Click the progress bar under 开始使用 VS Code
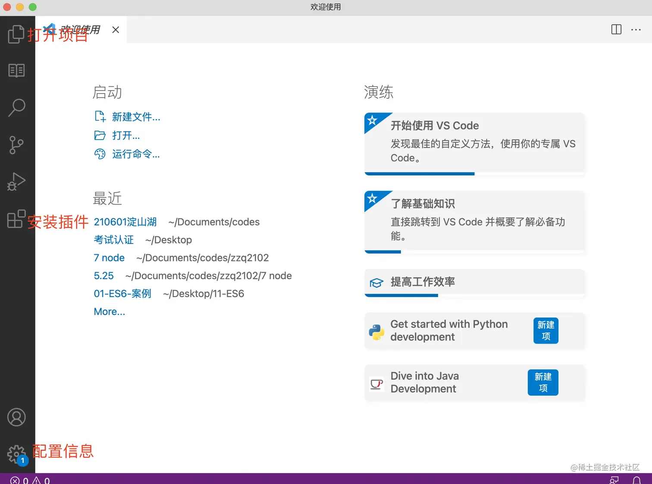Viewport: 652px width, 484px height. (x=474, y=174)
